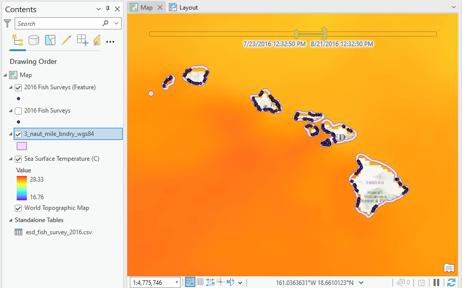Click the pink boundary layer symbol swatch

click(x=22, y=146)
